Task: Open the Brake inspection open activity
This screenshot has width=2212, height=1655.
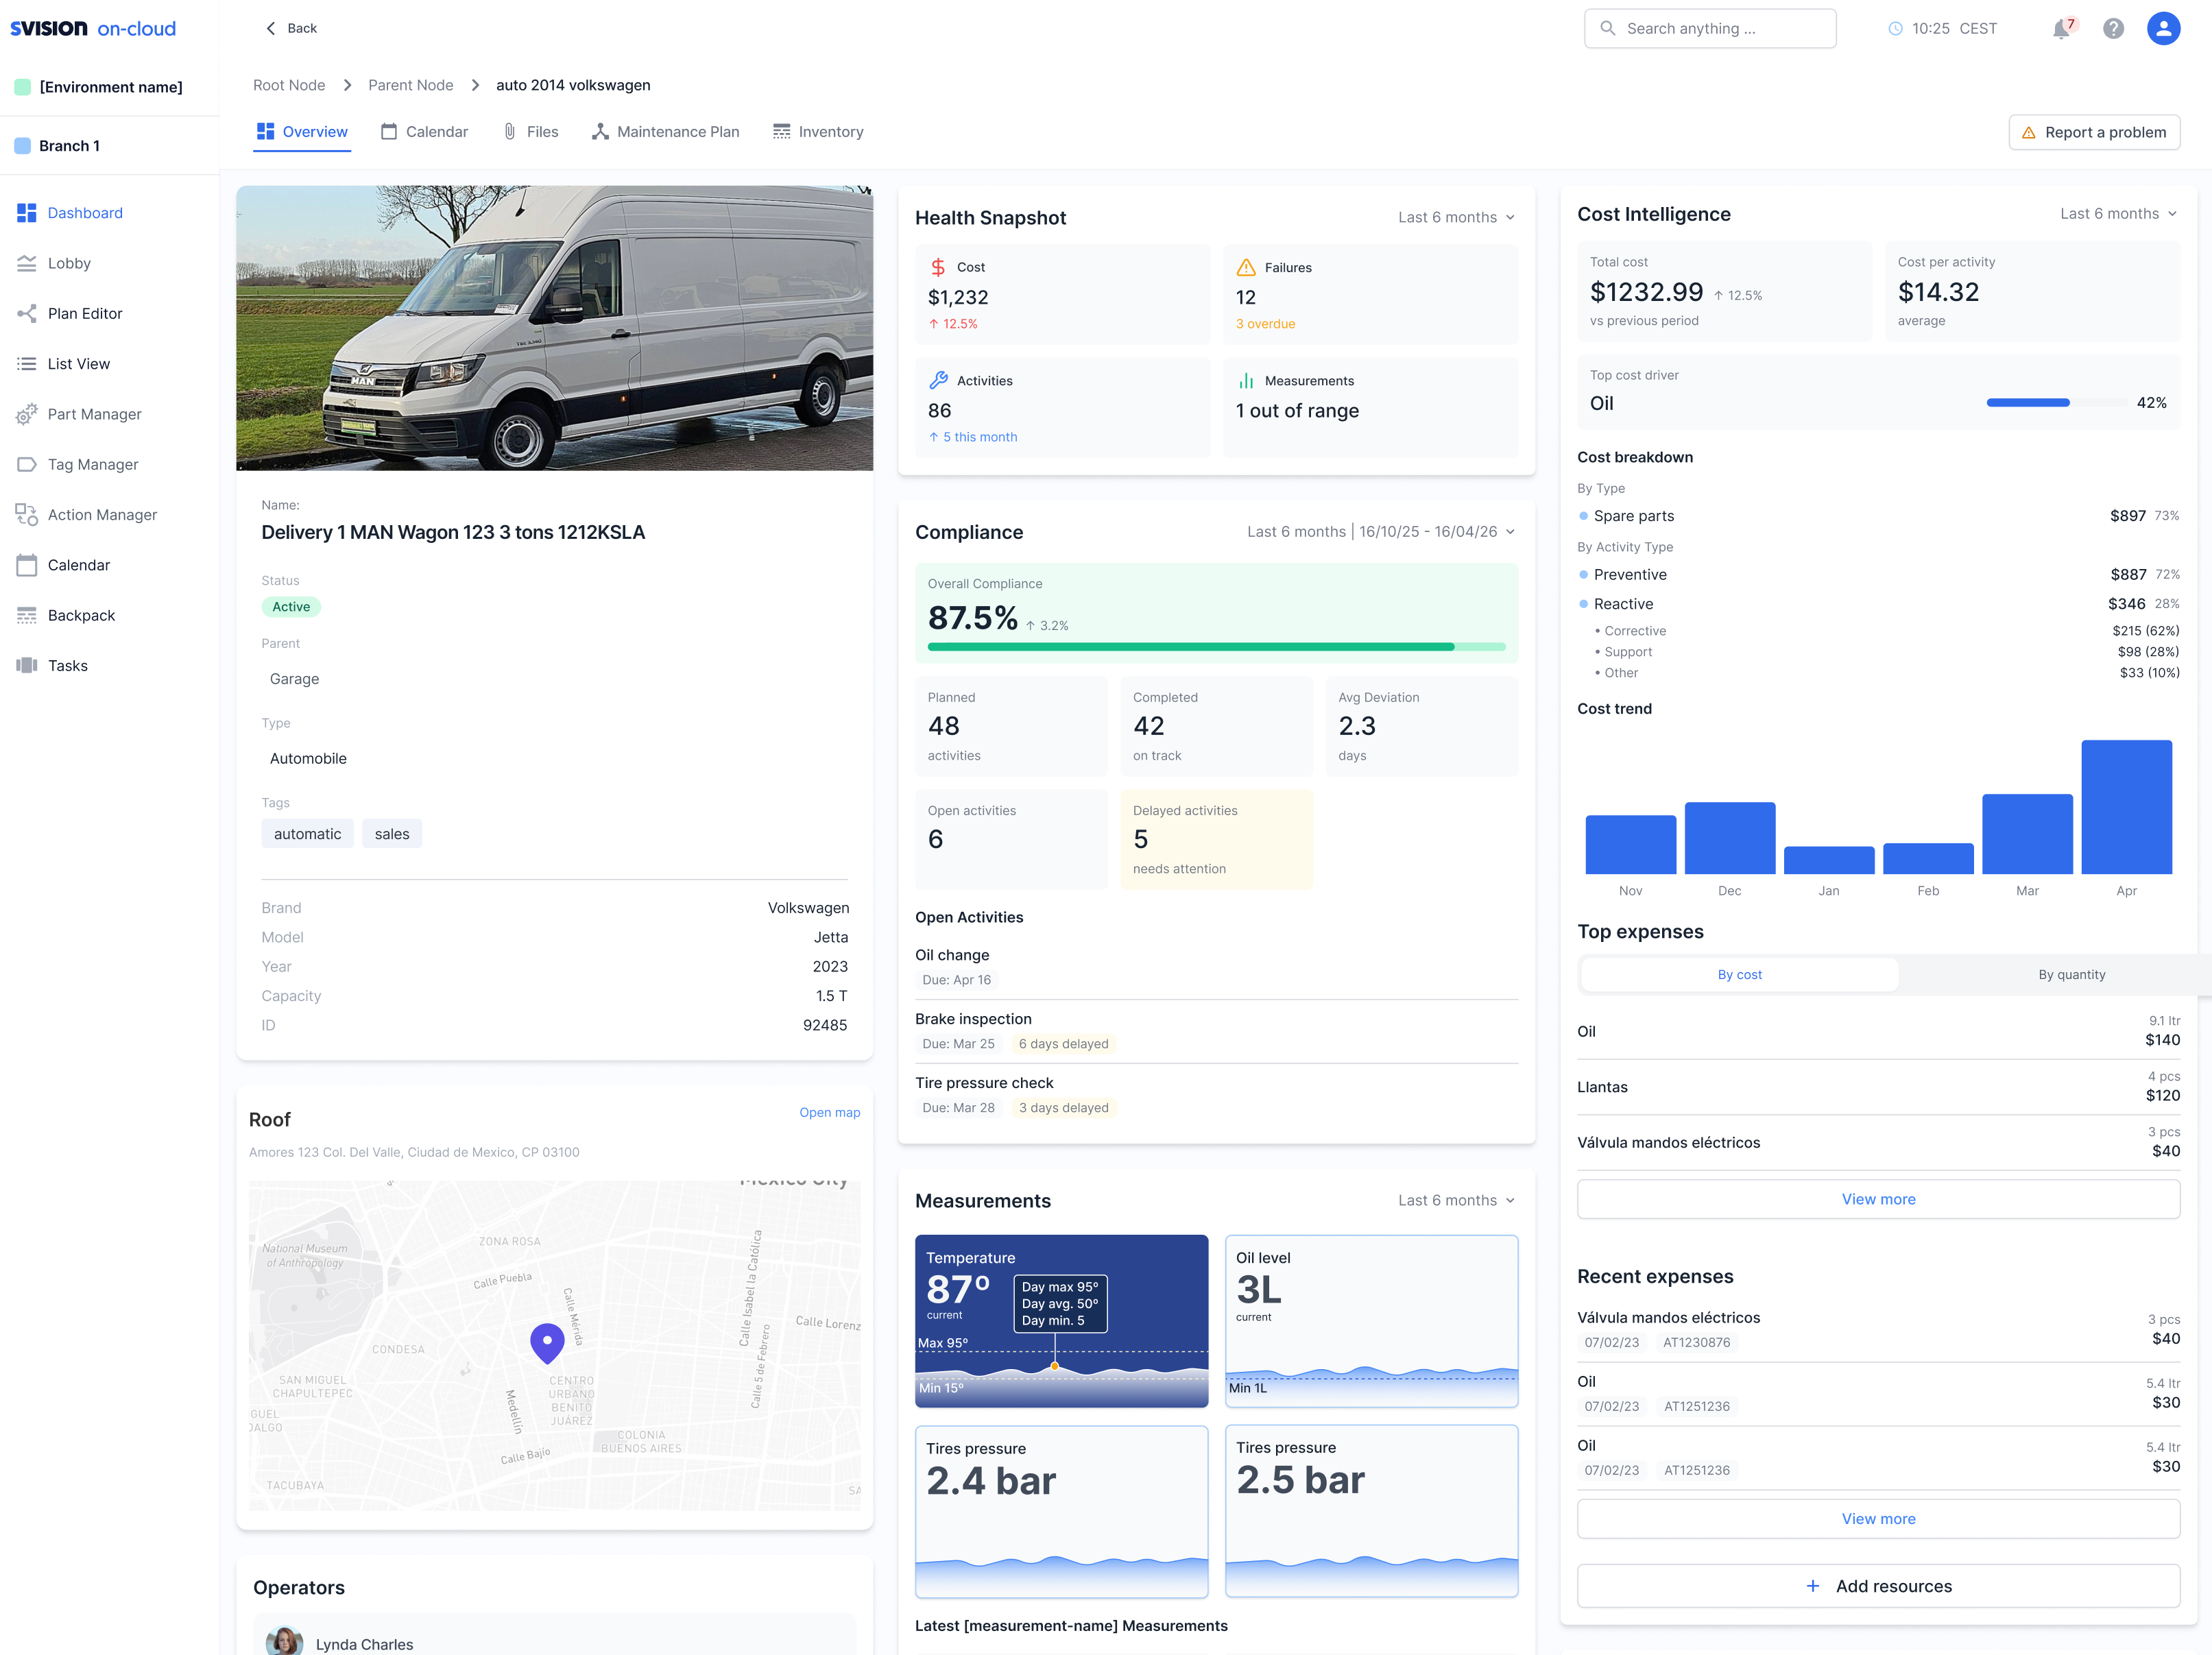Action: click(x=1216, y=1031)
